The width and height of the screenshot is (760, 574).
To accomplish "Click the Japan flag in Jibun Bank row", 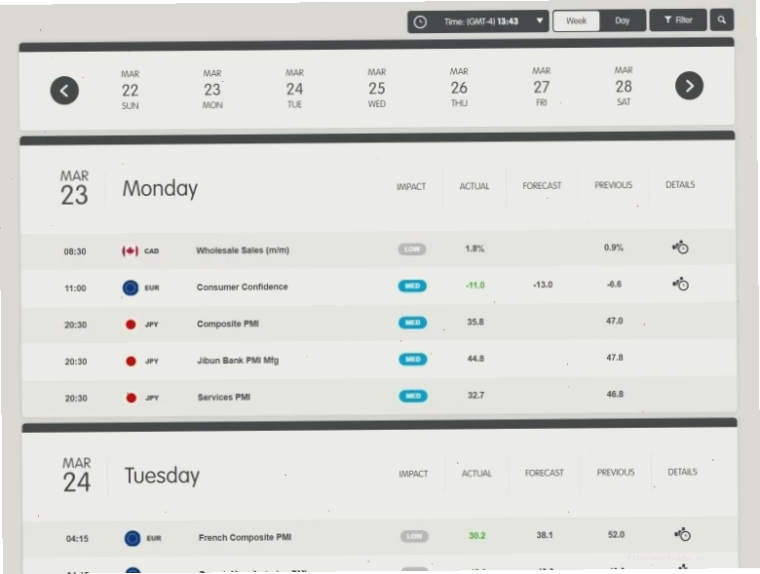I will point(131,362).
